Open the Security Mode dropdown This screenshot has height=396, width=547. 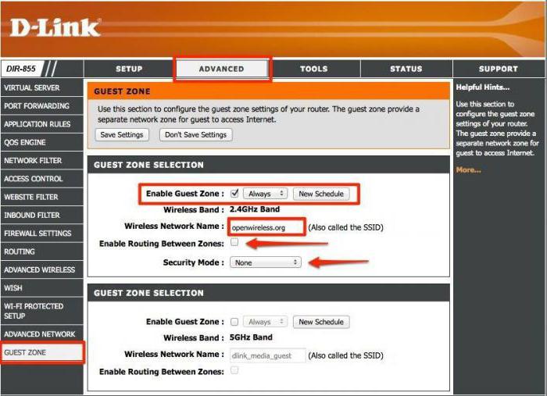click(266, 262)
